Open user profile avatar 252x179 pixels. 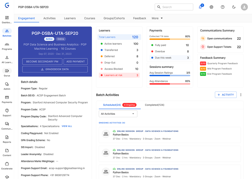click(244, 7)
